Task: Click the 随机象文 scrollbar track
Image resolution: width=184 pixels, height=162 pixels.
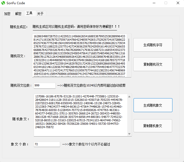Action: point(129,116)
